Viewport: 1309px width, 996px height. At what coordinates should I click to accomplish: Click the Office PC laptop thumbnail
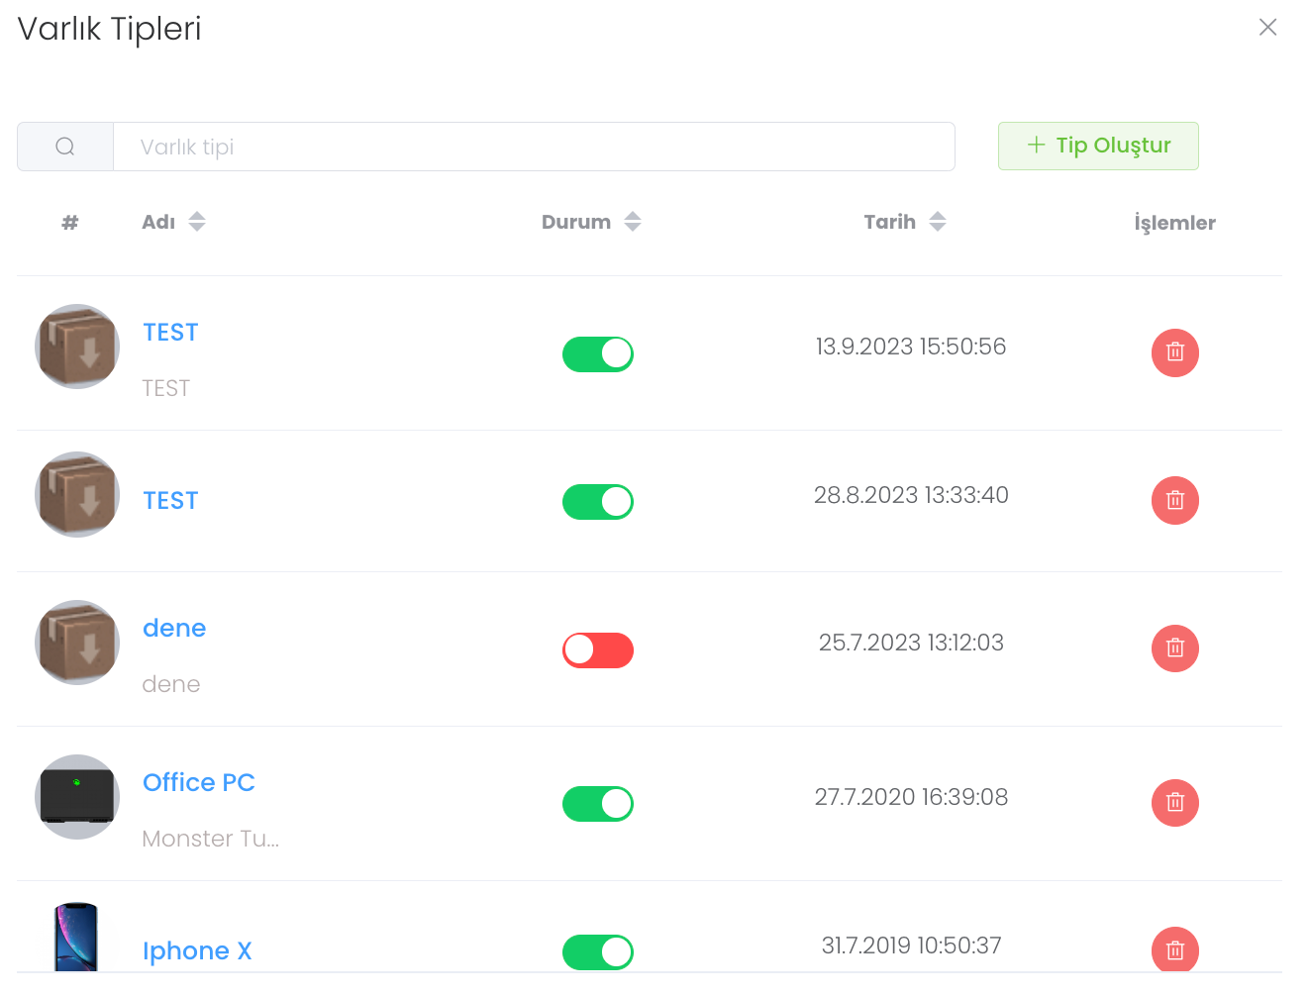tap(77, 797)
